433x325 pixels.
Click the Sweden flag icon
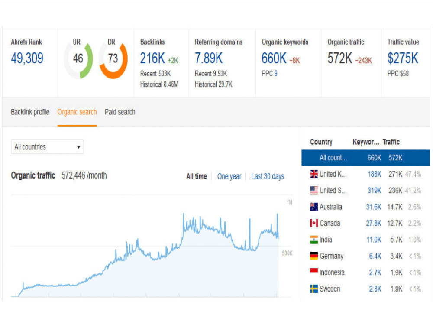point(313,289)
